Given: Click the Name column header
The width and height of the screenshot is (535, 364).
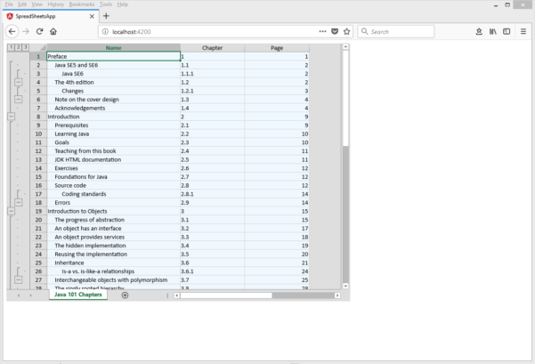Looking at the screenshot, I should (113, 47).
